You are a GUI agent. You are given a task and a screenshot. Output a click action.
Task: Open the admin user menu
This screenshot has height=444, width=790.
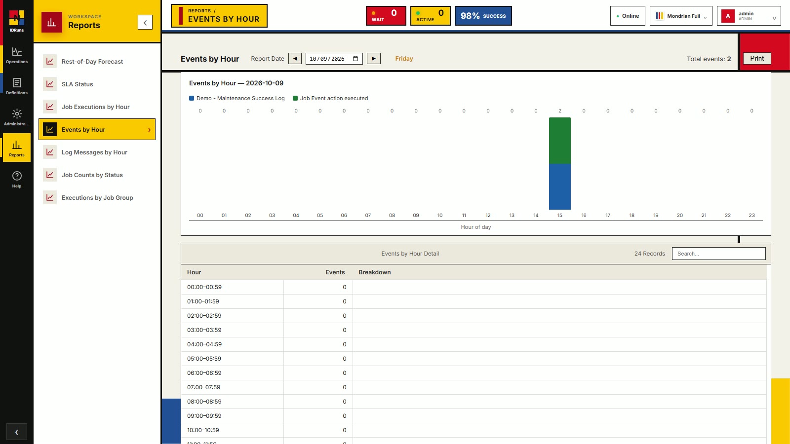(x=749, y=16)
